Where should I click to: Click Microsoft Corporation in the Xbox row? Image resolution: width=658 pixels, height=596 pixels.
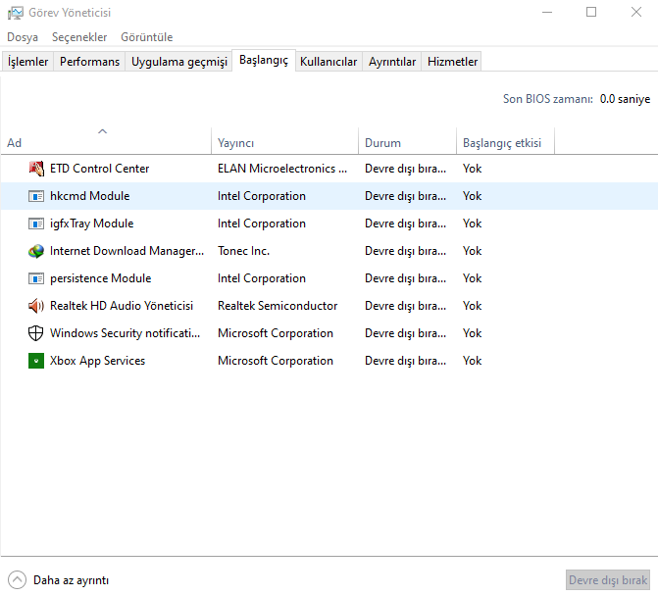click(276, 361)
